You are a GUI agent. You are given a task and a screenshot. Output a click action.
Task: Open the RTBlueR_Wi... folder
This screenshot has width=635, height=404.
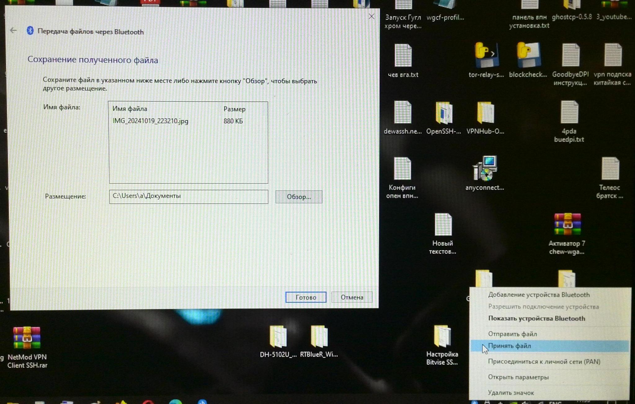(x=319, y=336)
